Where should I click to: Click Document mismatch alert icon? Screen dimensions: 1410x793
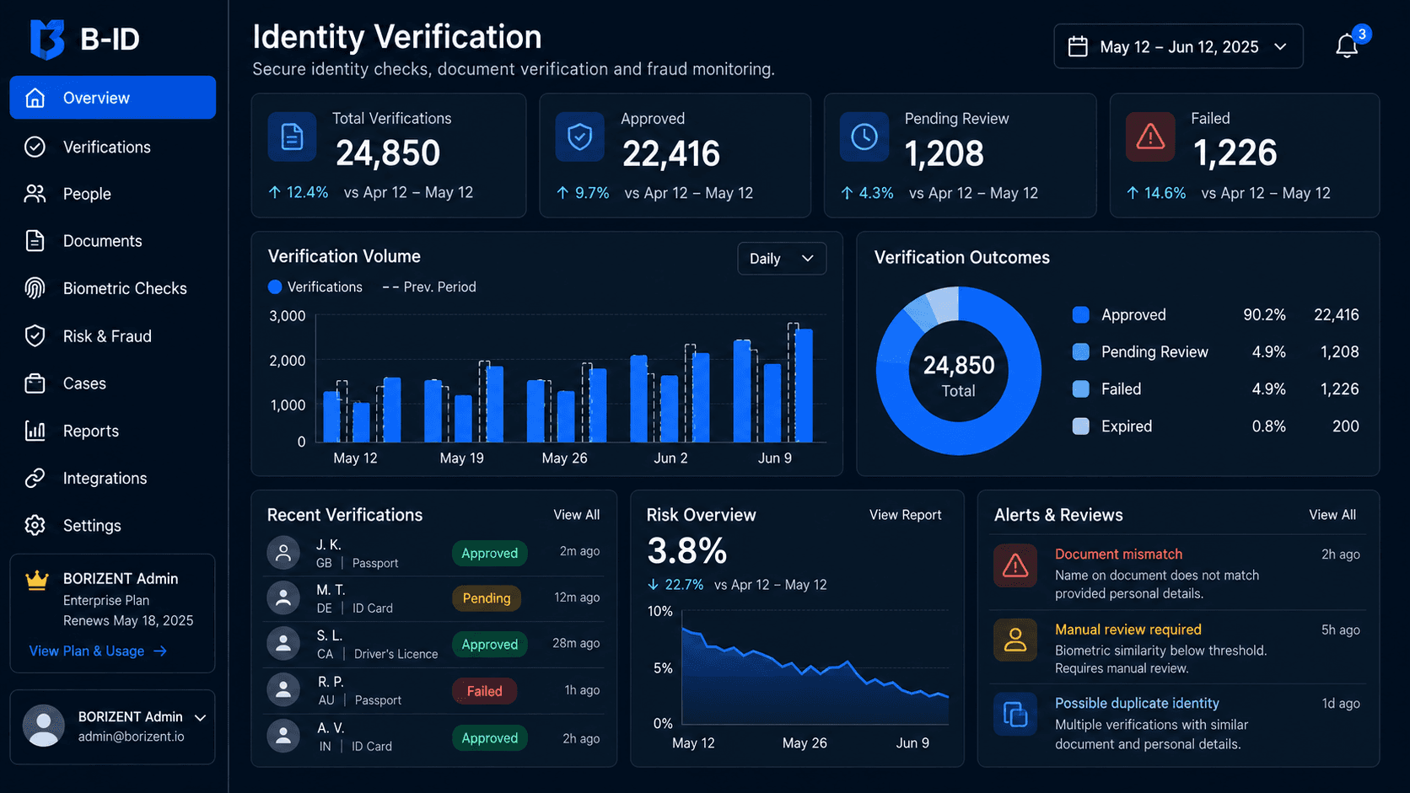pyautogui.click(x=1015, y=565)
